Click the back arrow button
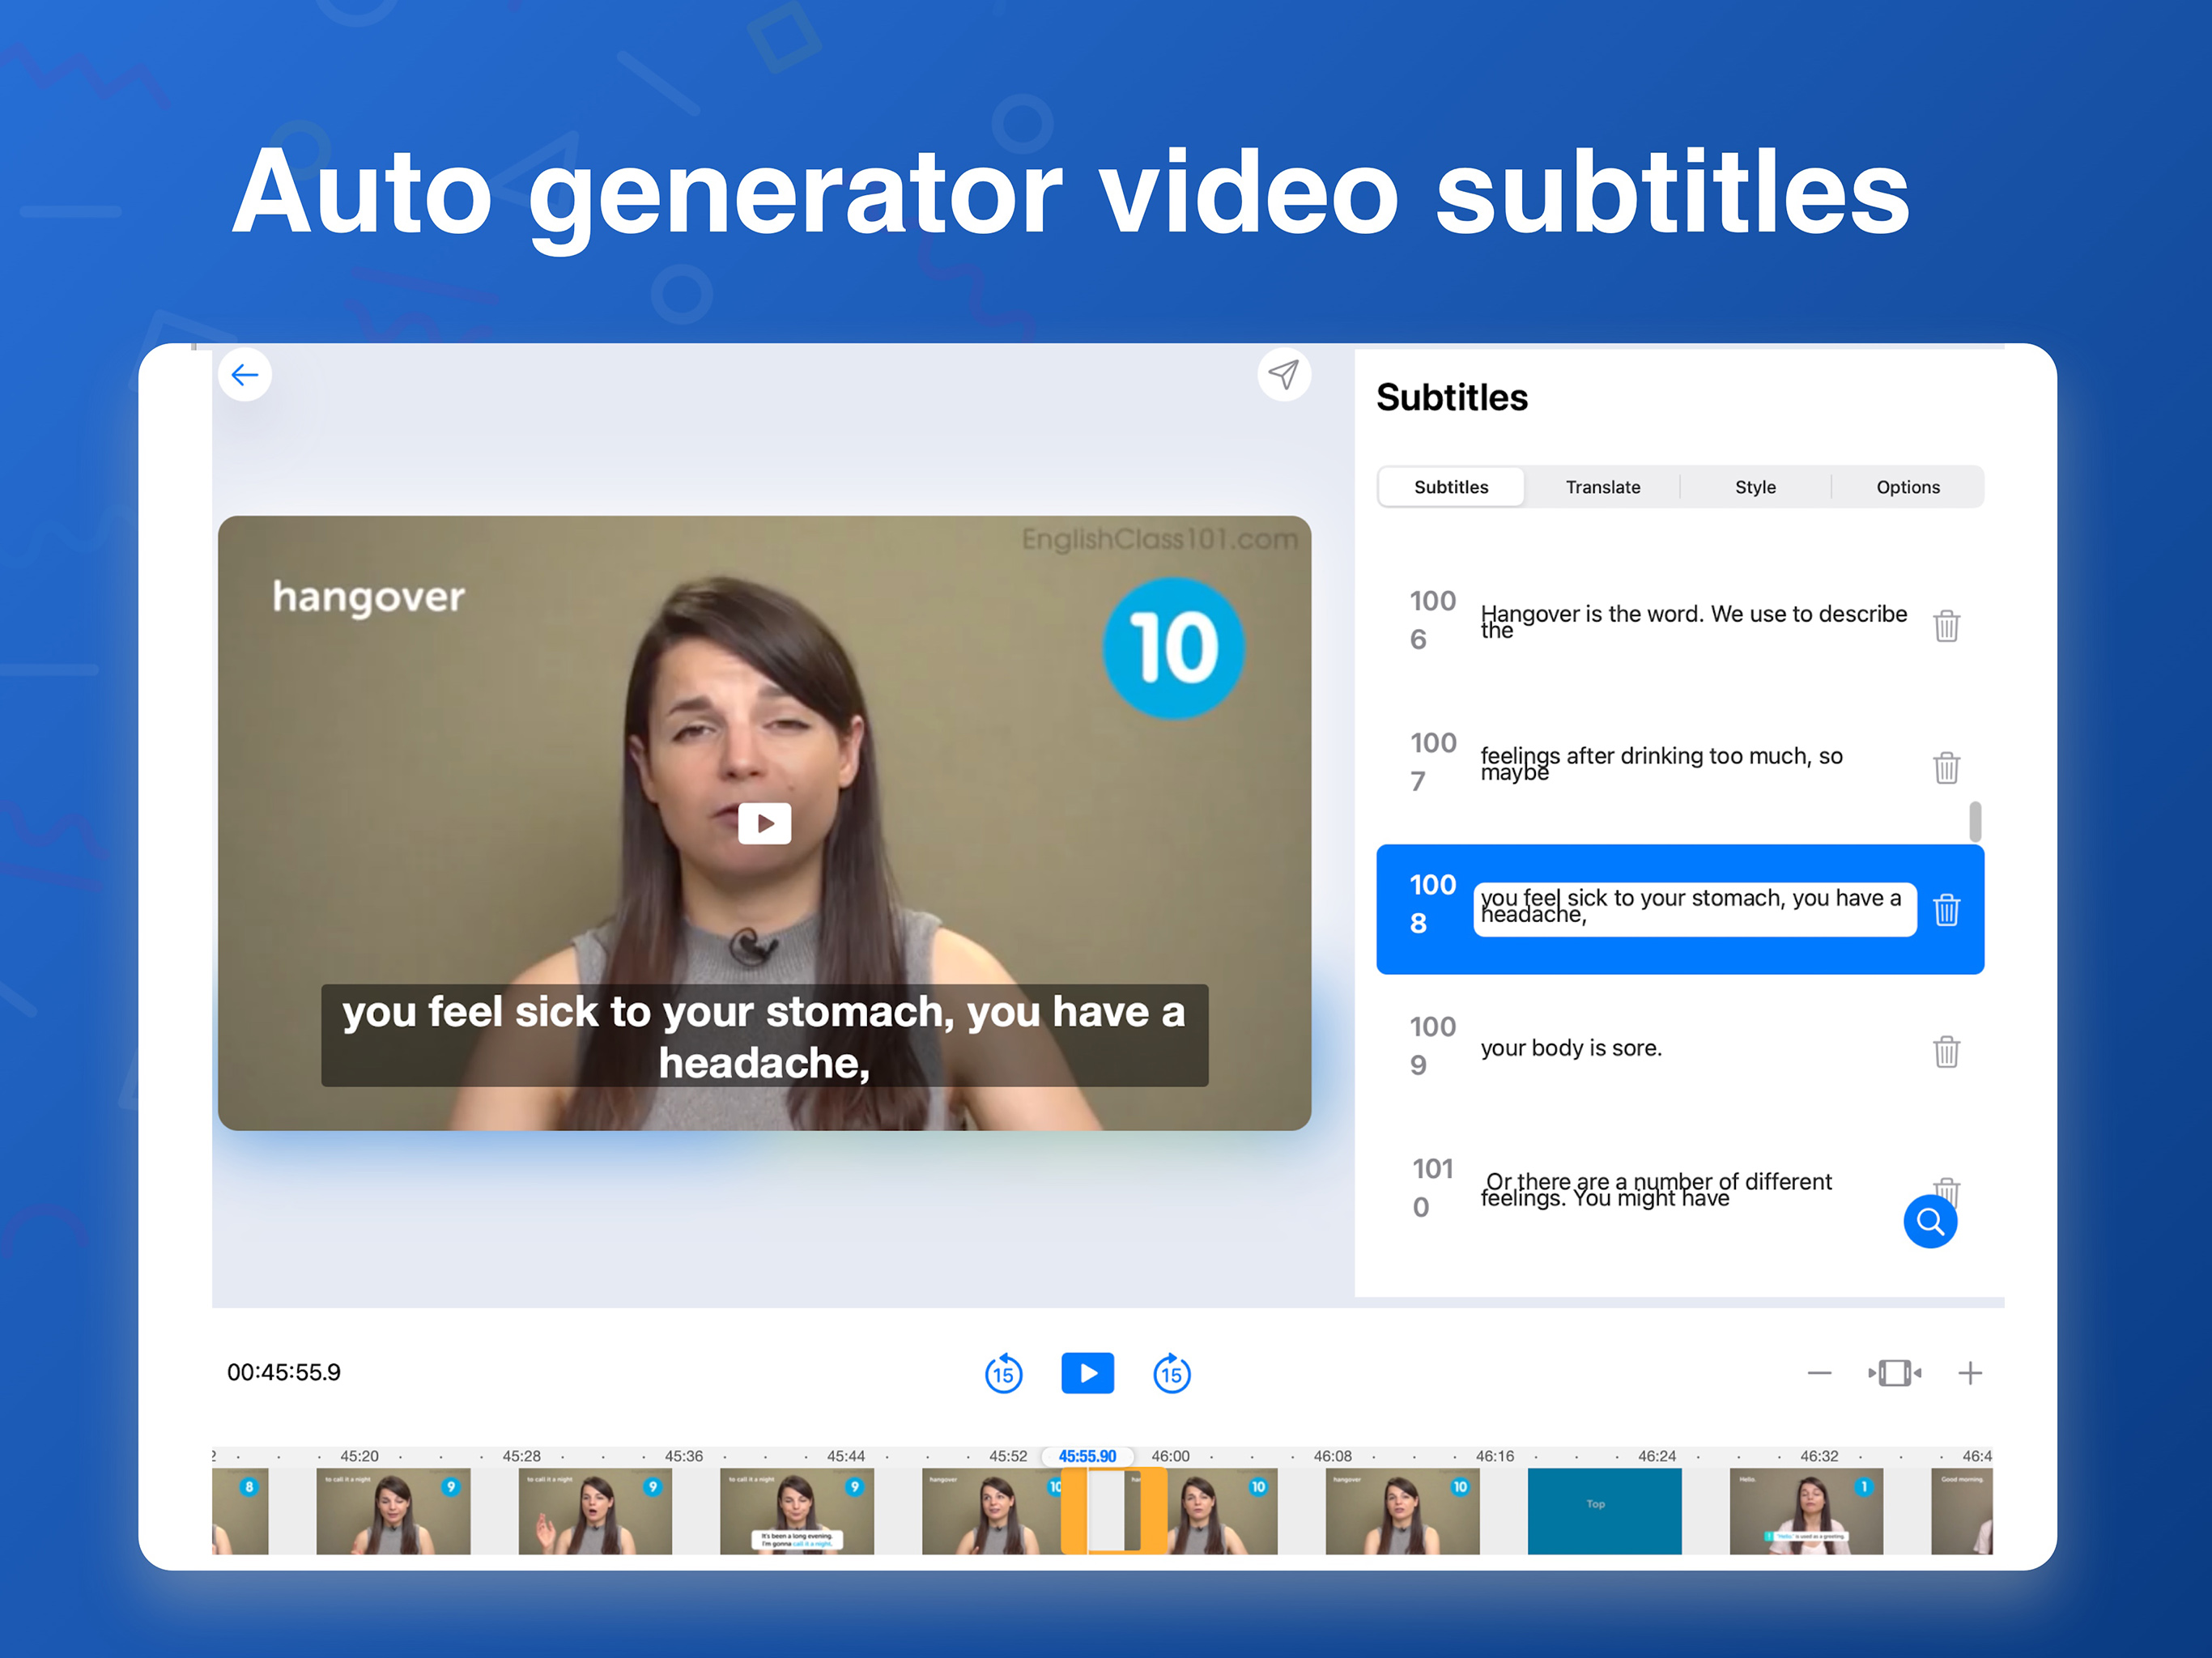2212x1658 pixels. (x=245, y=375)
